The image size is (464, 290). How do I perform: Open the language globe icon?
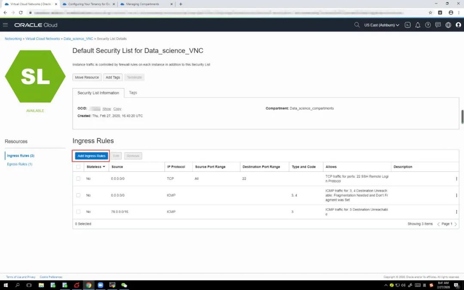(448, 25)
